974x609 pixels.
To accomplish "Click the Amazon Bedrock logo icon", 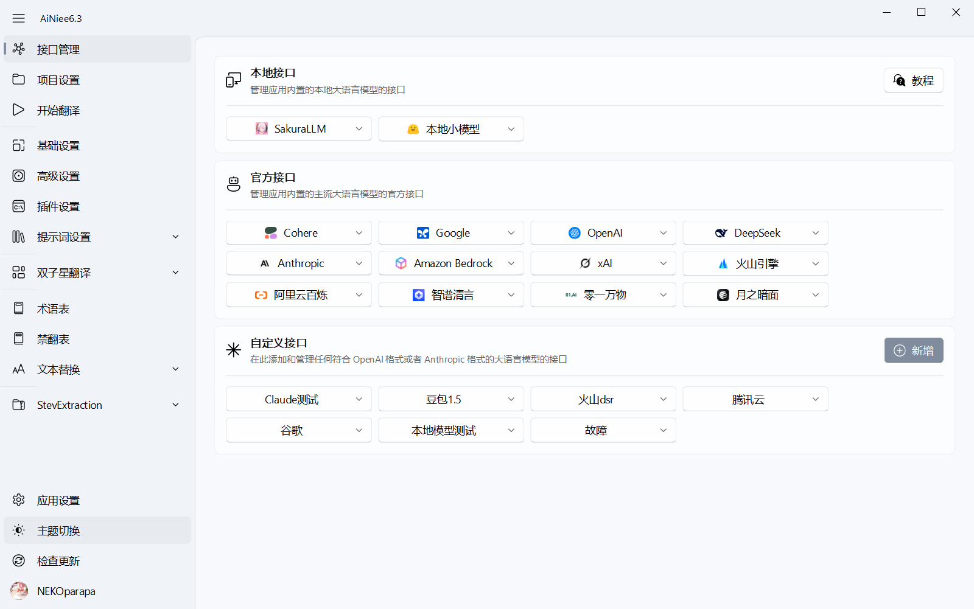I will 401,263.
